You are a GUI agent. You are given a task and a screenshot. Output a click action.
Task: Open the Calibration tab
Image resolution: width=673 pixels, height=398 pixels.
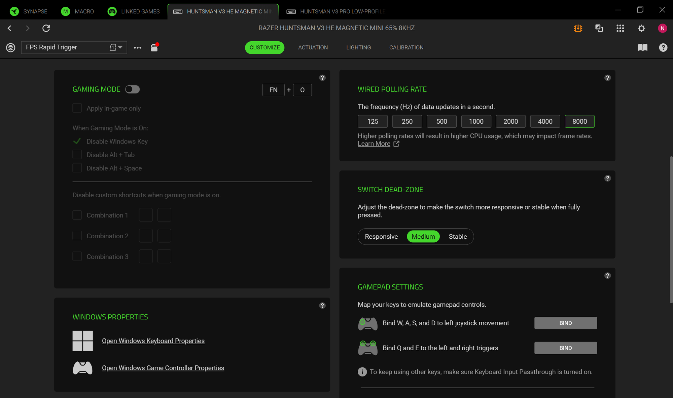pyautogui.click(x=406, y=47)
